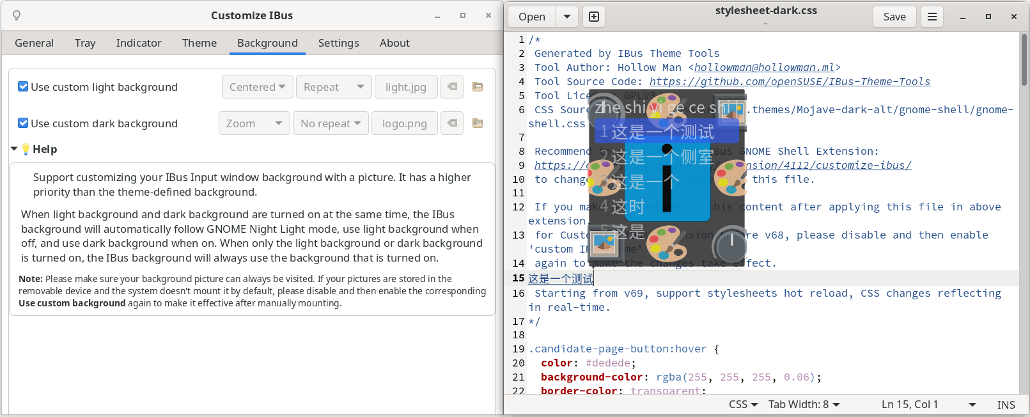Click lightbulb icon in Customize IBus titlebar
Viewport: 1030px width, 417px height.
pos(17,15)
